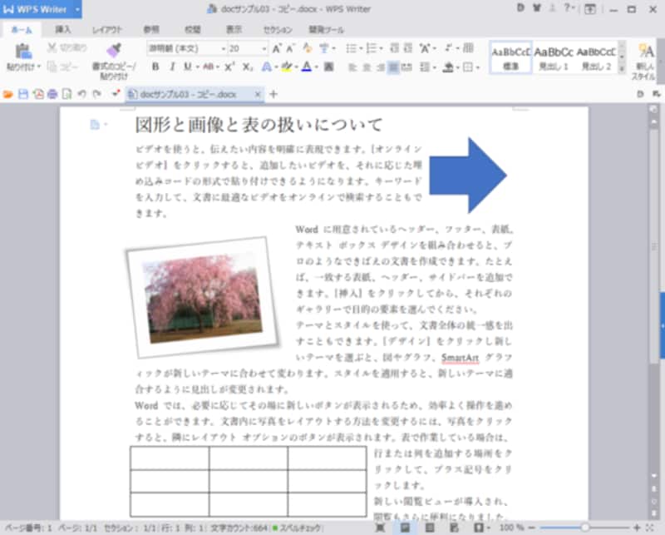Toggle underline formatting

pyautogui.click(x=190, y=65)
